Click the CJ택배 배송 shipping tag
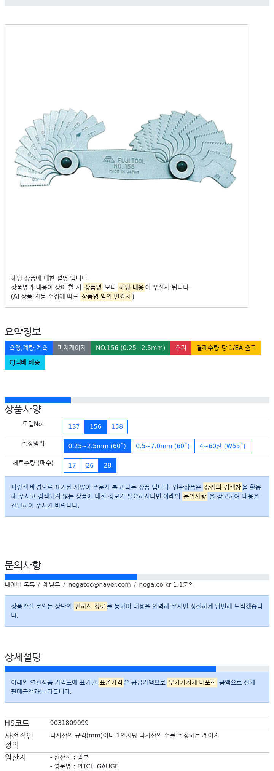274x771 pixels. tap(25, 362)
